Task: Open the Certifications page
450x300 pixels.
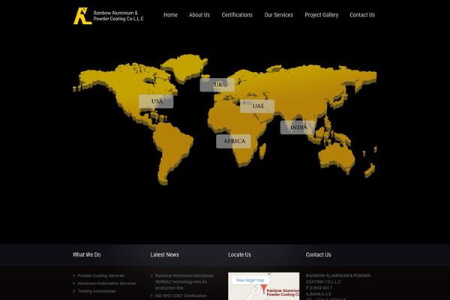Action: coord(237,15)
